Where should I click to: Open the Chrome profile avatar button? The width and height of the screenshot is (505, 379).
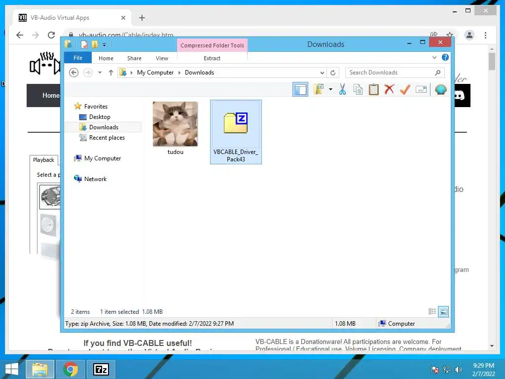click(469, 35)
